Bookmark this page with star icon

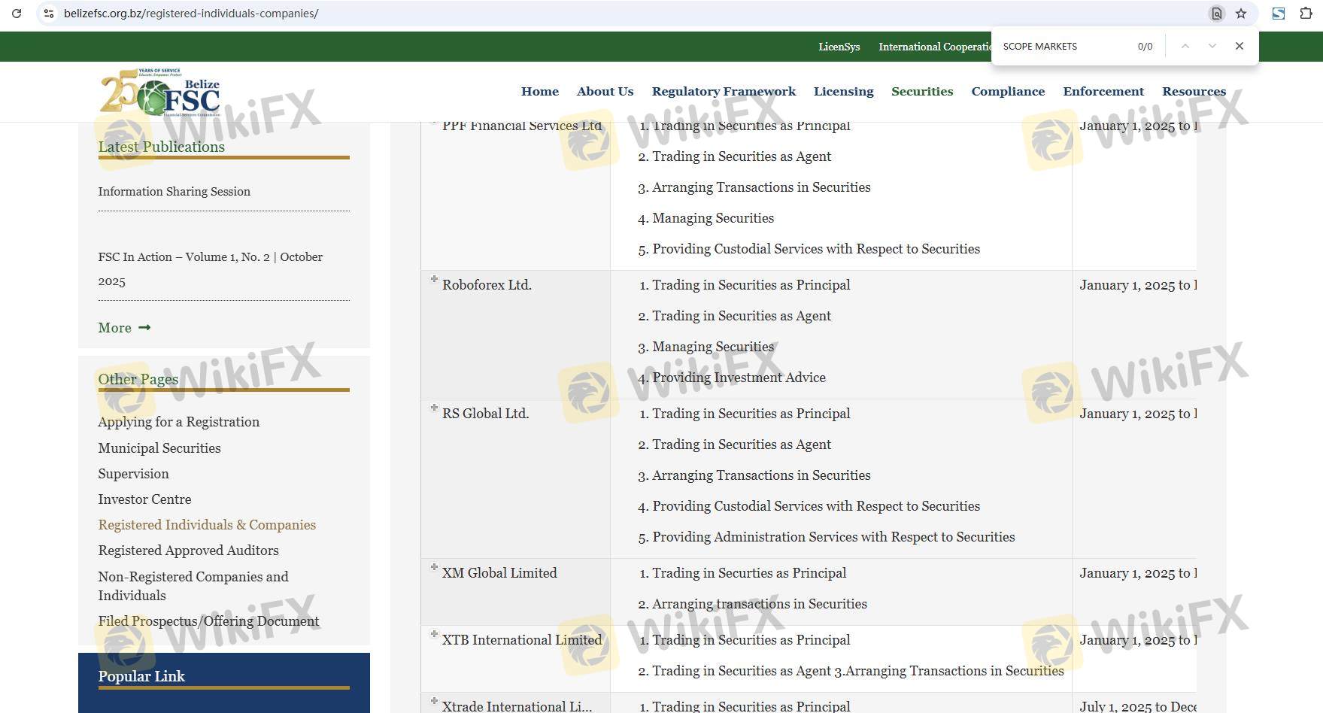tap(1241, 14)
